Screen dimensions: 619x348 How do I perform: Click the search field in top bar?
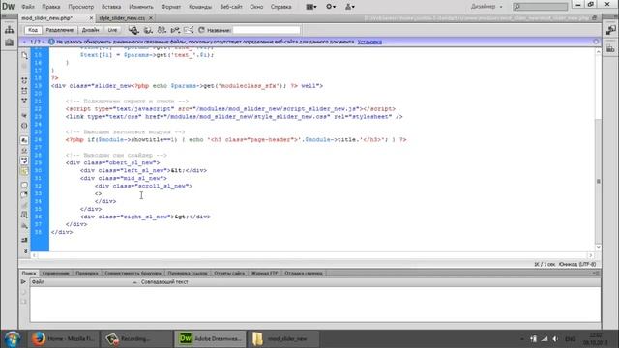click(540, 7)
